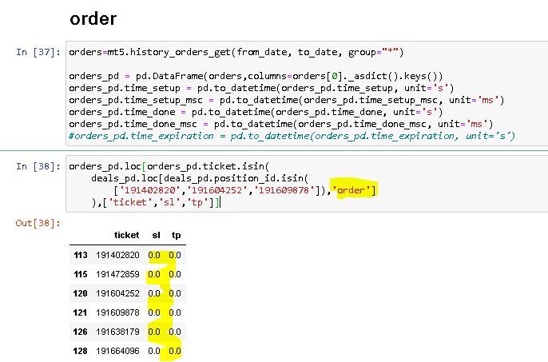Image resolution: width=548 pixels, height=362 pixels.
Task: Click the 'order' heading
Action: point(93,18)
